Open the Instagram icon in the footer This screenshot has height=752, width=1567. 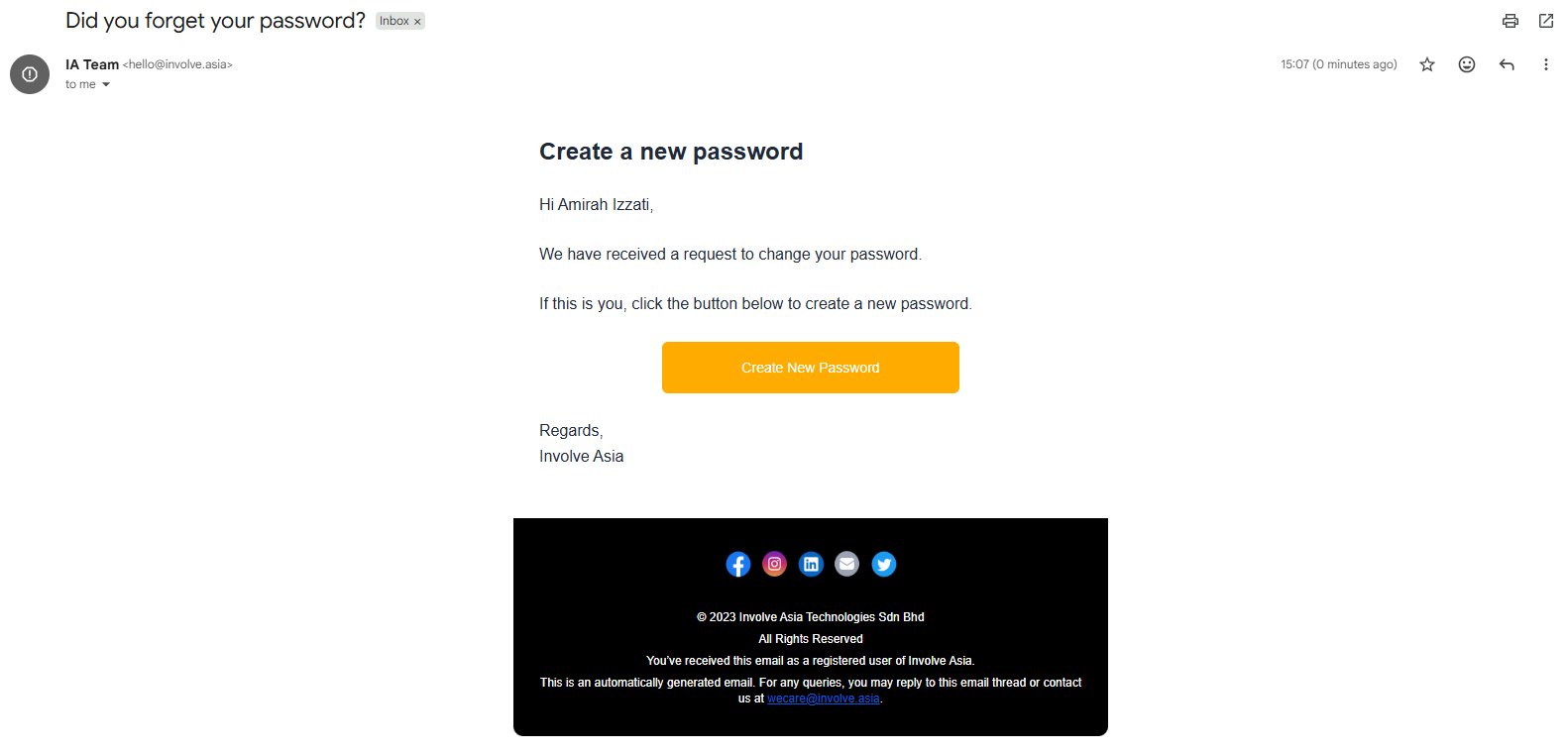coord(774,564)
